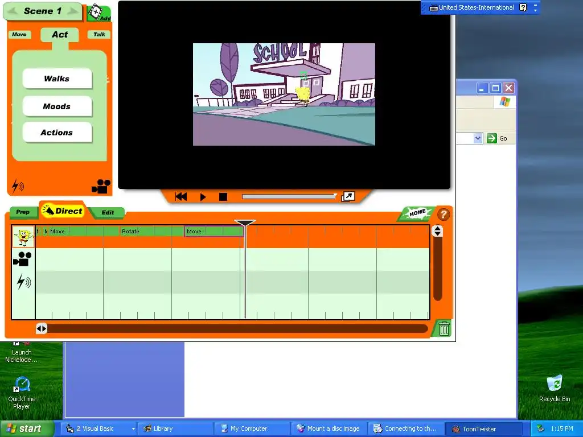Open the orange help question mark

[443, 215]
